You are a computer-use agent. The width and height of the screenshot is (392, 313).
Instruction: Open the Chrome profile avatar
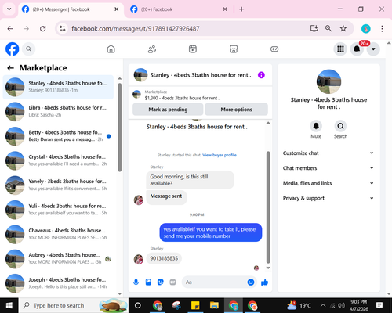coord(366,29)
